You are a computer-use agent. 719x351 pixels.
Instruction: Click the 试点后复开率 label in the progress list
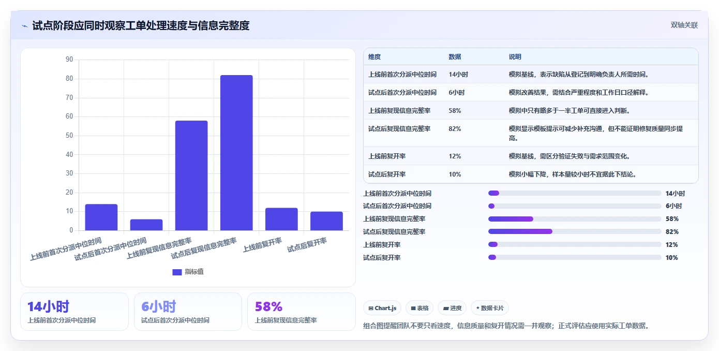click(x=382, y=257)
